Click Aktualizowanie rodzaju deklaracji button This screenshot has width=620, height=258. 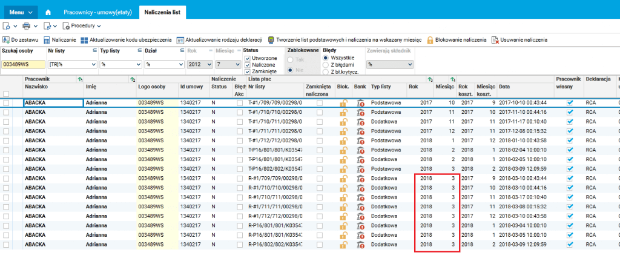pyautogui.click(x=219, y=40)
